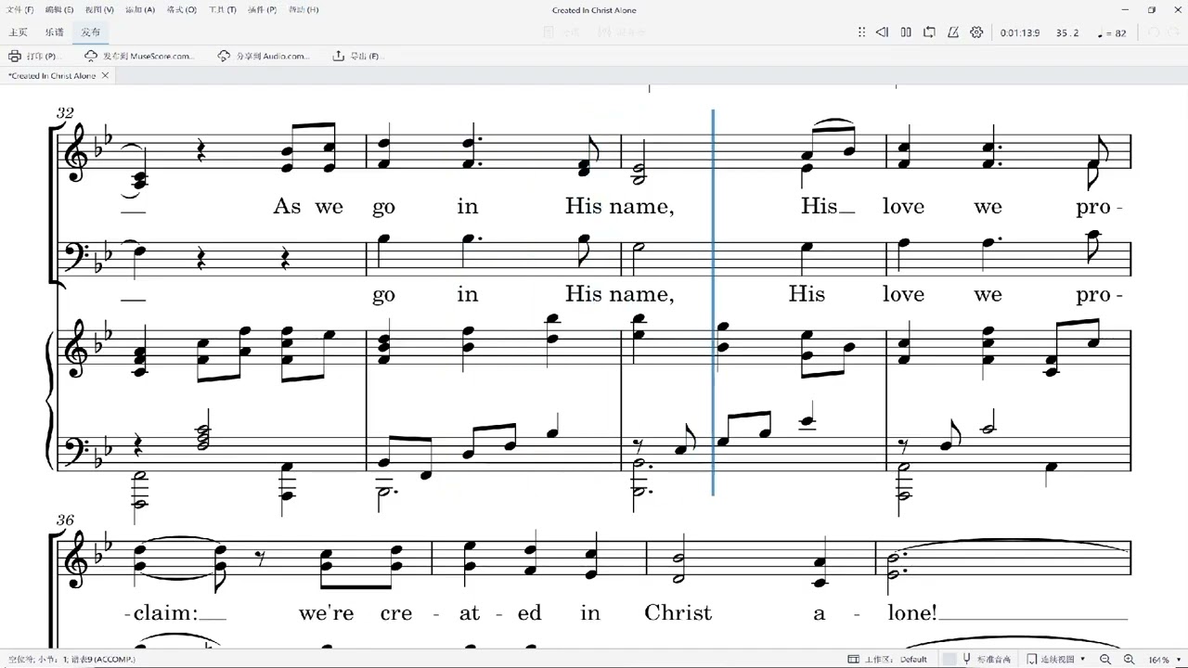Switch to the 主页 tab
This screenshot has height=668, width=1188.
pyautogui.click(x=18, y=32)
